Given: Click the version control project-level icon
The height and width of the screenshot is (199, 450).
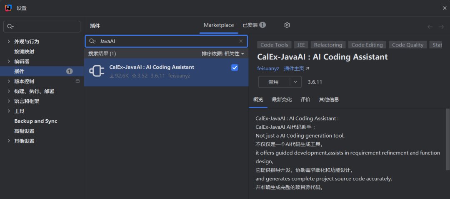Looking at the screenshot, I should pos(77,81).
